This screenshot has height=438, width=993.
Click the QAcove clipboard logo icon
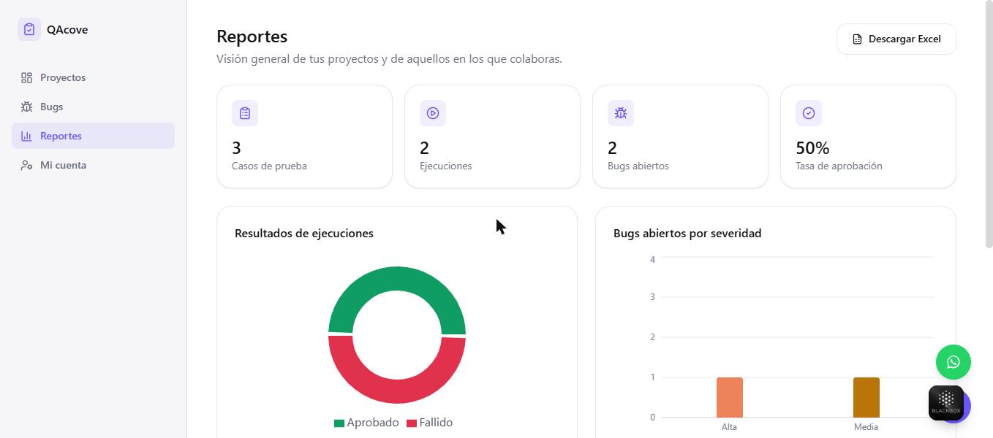29,29
